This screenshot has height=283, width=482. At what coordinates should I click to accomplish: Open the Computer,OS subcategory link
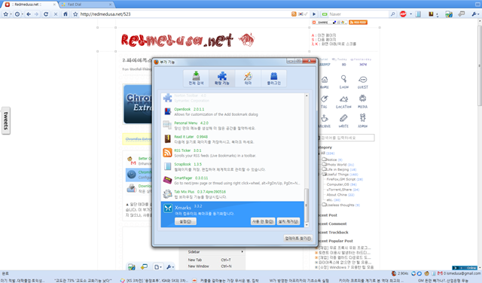click(341, 184)
